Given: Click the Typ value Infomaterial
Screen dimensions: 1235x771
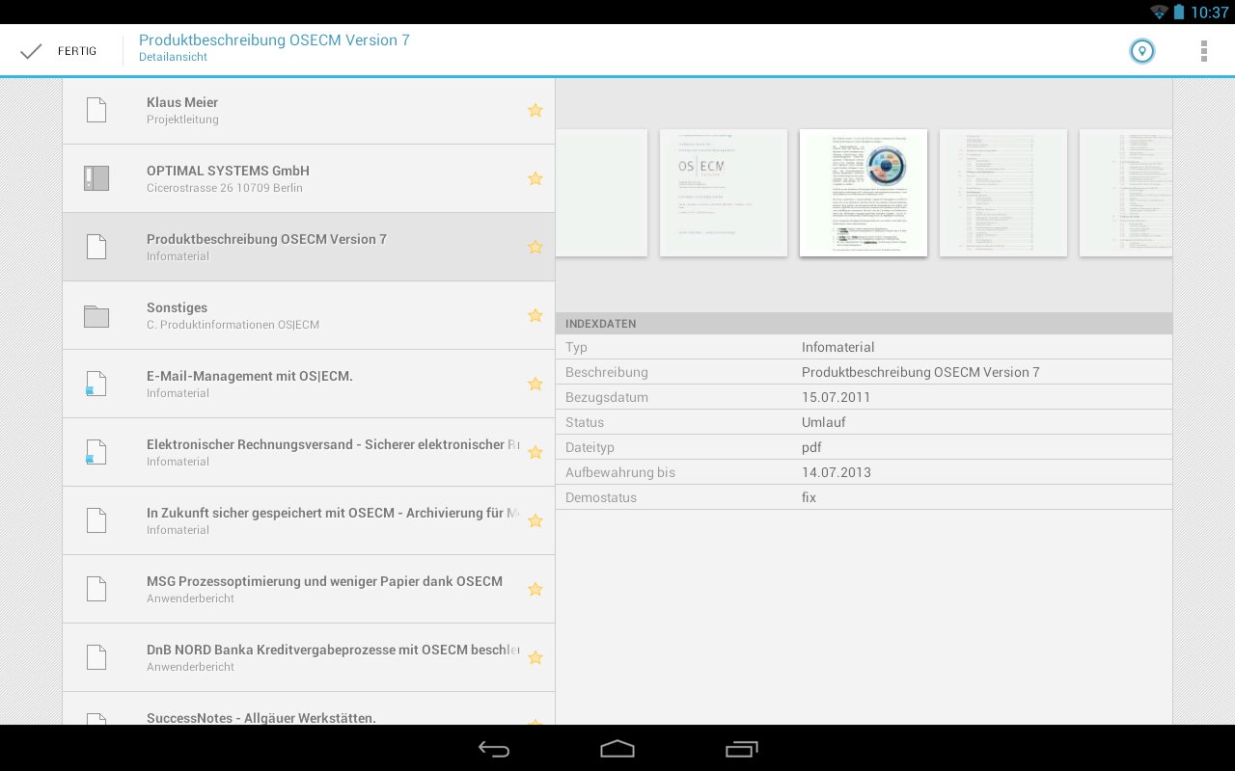Looking at the screenshot, I should 837,347.
